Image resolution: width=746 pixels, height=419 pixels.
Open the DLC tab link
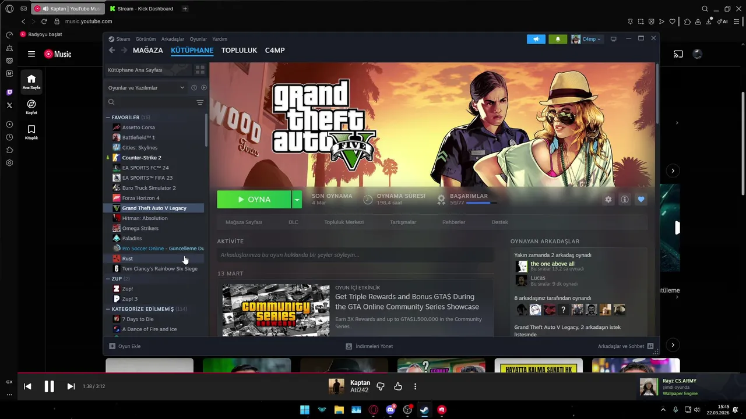point(293,222)
